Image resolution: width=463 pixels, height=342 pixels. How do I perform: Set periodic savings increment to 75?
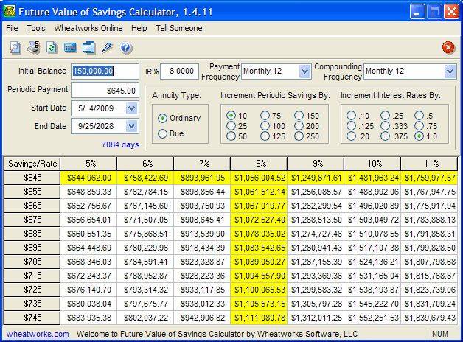pyautogui.click(x=265, y=116)
